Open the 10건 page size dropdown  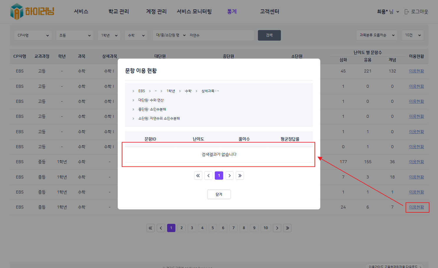click(412, 35)
